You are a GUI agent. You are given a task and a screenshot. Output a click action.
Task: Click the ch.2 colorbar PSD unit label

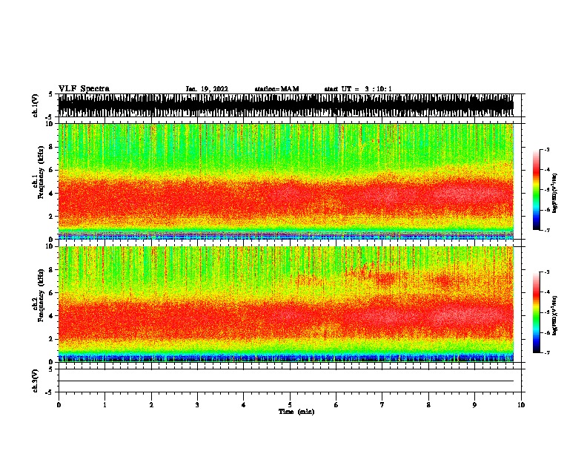(554, 315)
